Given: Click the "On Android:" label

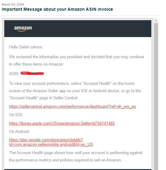Looking at the screenshot, I should (19, 131).
